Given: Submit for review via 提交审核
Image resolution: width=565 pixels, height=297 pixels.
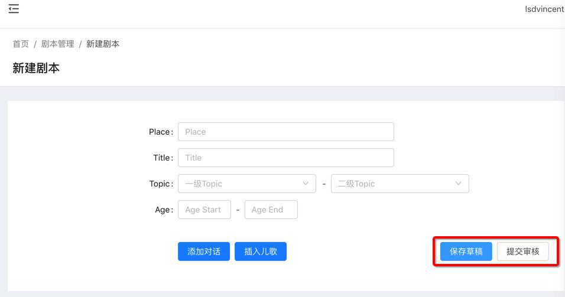Looking at the screenshot, I should [x=522, y=252].
